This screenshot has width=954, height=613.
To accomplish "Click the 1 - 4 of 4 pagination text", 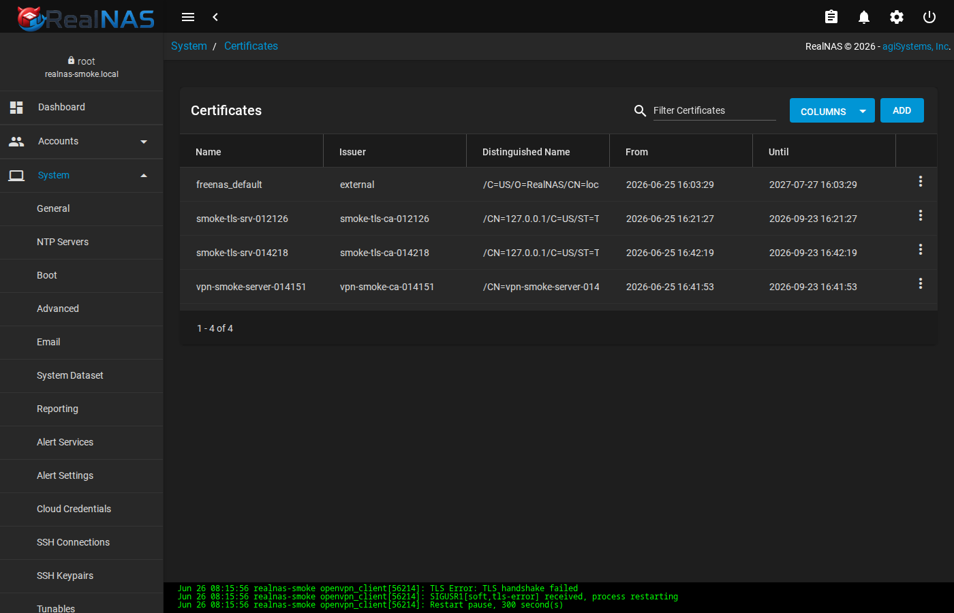I will 215,328.
